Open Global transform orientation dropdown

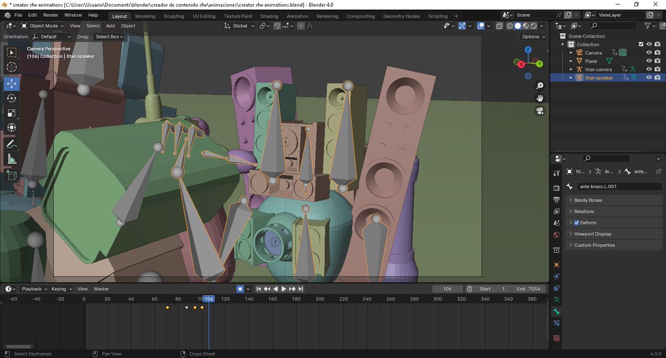coord(240,26)
